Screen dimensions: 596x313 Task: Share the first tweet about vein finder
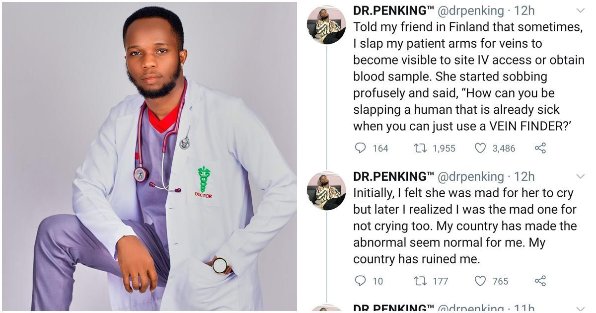540,148
